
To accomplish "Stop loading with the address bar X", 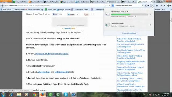I will pos(109,5).
